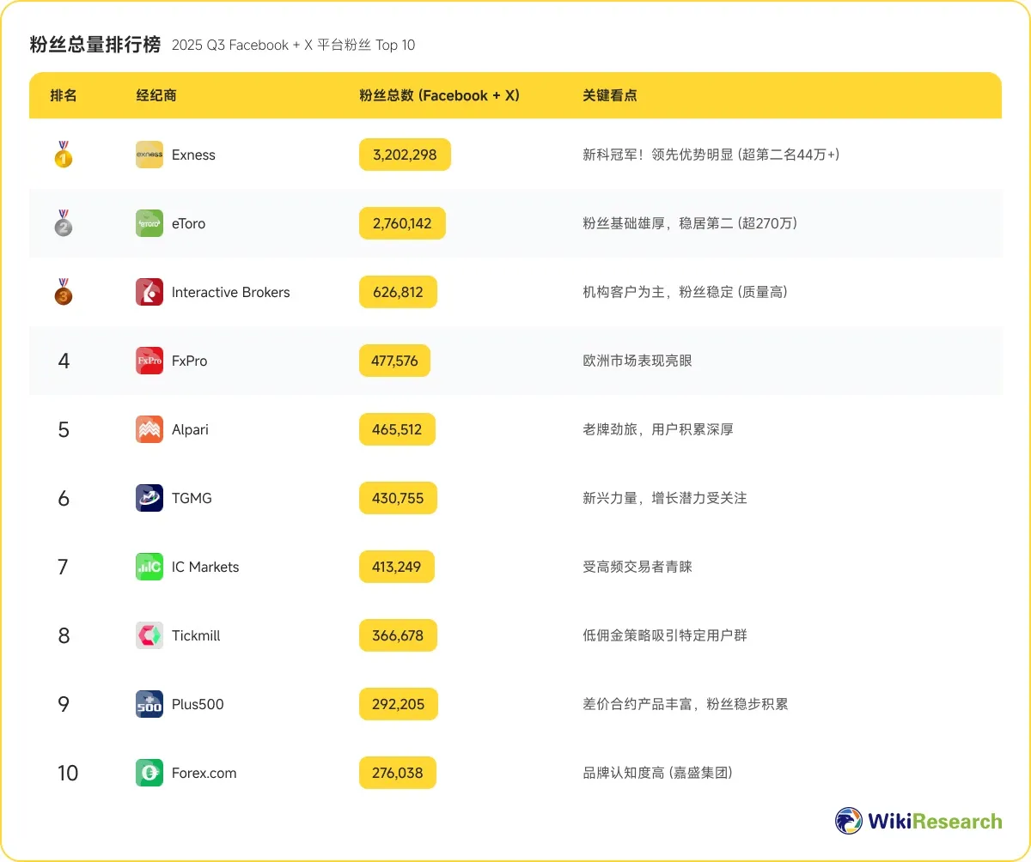Click the Plus500 logo icon
This screenshot has width=1031, height=862.
(x=149, y=704)
